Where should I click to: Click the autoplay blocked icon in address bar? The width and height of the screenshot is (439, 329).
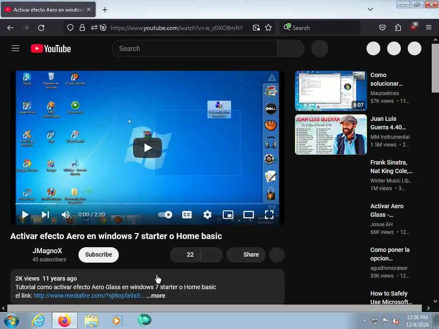click(x=103, y=28)
